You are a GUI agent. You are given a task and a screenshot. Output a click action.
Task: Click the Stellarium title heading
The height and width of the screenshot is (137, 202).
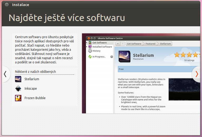[143, 55]
